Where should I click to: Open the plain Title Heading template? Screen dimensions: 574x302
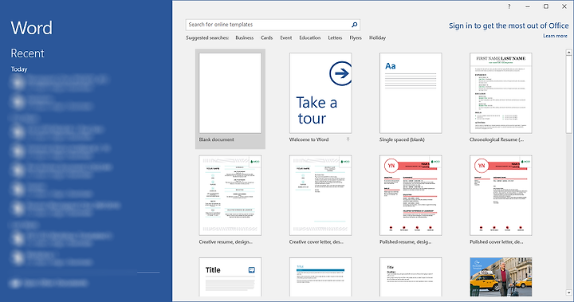(411, 277)
